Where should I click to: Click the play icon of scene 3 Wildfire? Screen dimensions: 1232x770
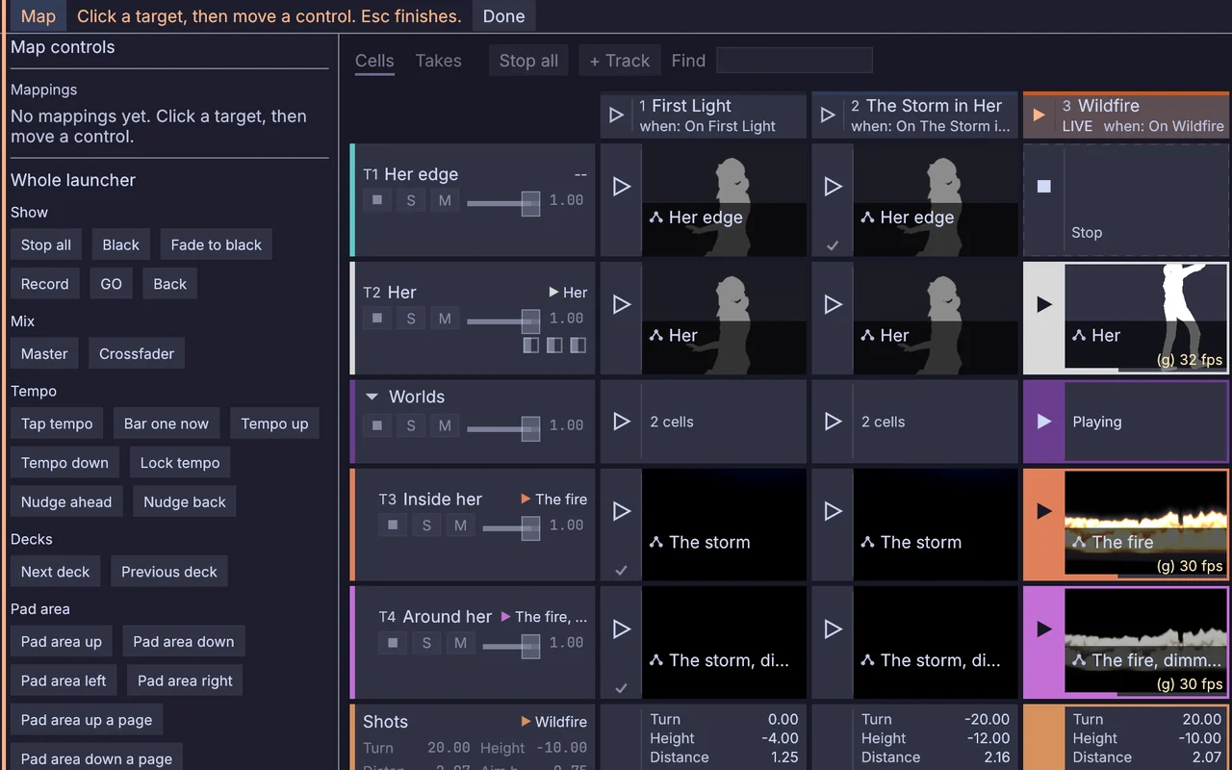coord(1039,115)
